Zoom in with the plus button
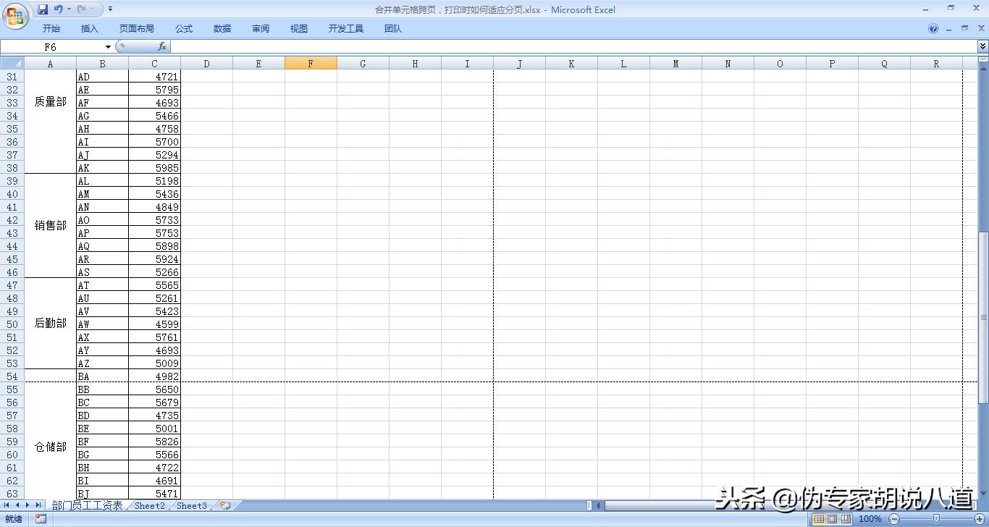989x527 pixels. (x=980, y=519)
